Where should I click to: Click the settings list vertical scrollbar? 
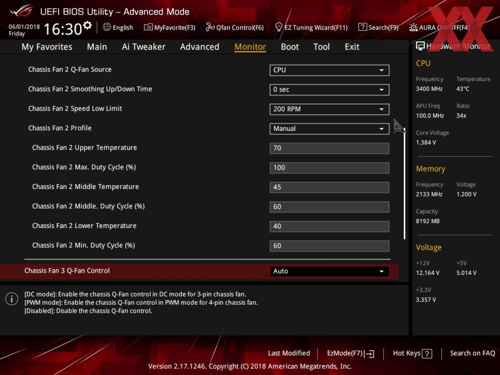(404, 184)
